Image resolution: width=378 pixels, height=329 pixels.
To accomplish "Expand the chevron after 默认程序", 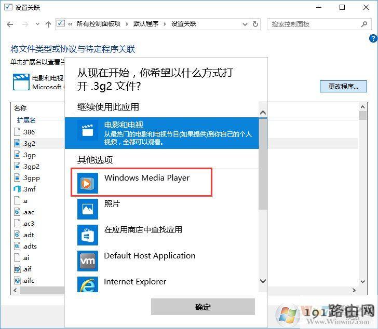I will pyautogui.click(x=165, y=24).
